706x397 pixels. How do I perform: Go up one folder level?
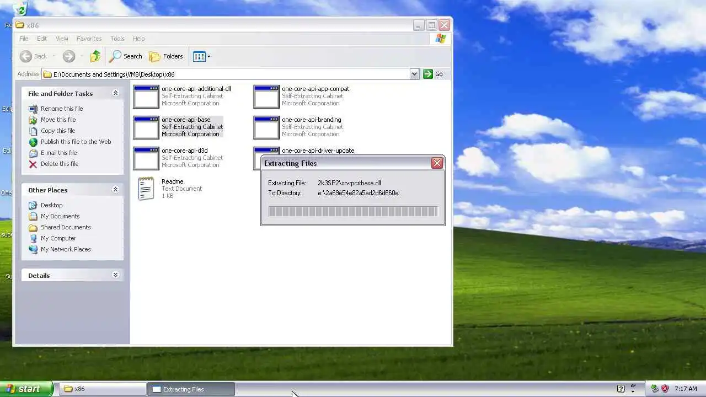[x=95, y=56]
